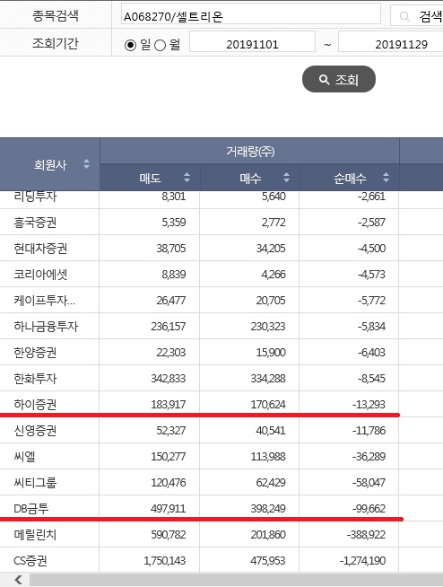Screen dimensions: 443x587
Task: Click 씨엘 sell value 150,277
Action: tap(169, 457)
